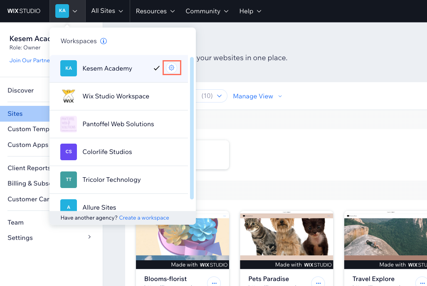Open the KA workspace switcher dropdown
The image size is (427, 286).
tap(67, 11)
